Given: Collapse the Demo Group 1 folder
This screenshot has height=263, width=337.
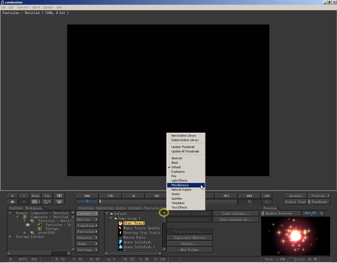Looking at the screenshot, I should click(111, 219).
